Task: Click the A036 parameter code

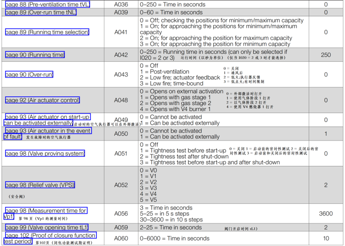Action: point(121,4)
